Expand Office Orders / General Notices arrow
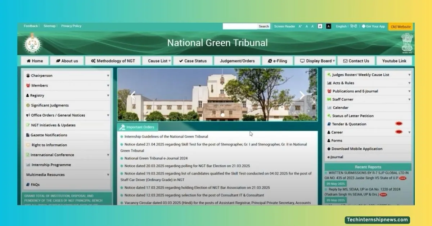 pyautogui.click(x=108, y=116)
